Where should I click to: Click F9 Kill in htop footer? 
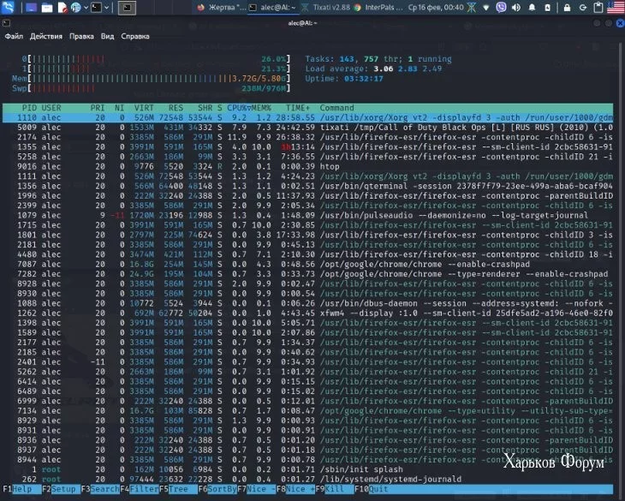click(335, 489)
